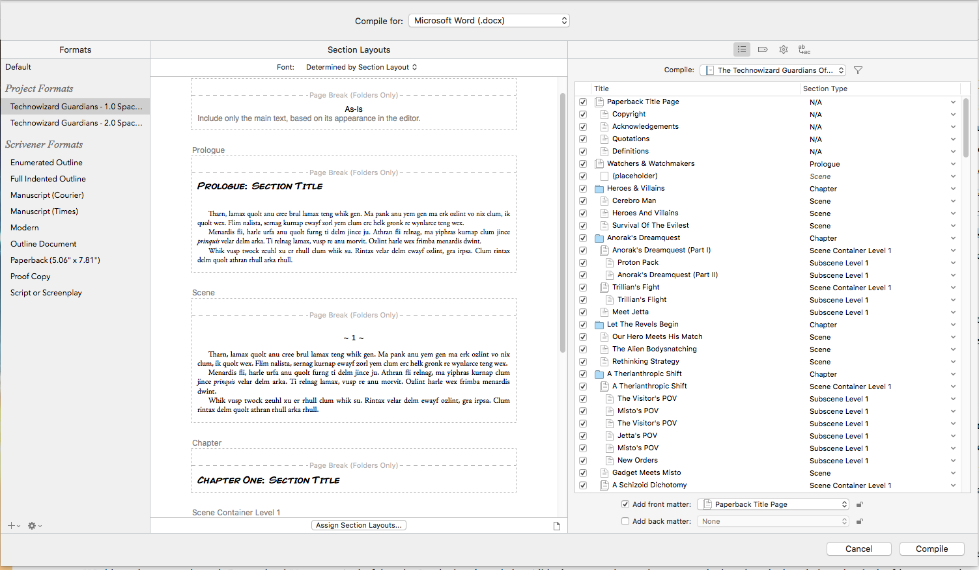
Task: Open the compile options gear tab
Action: pos(784,49)
